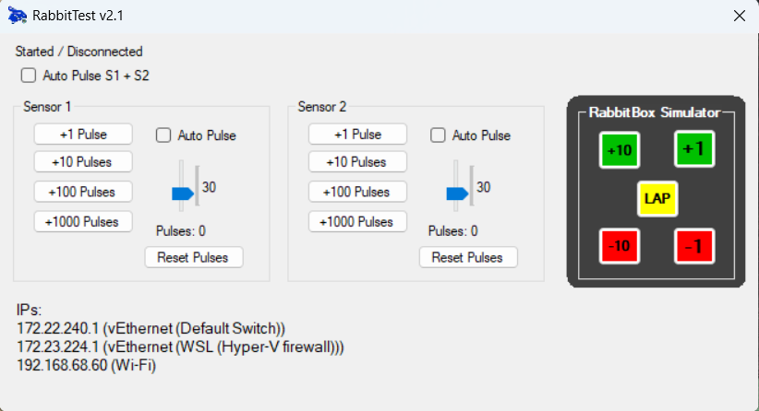Send +100 Pulses on Sensor 2
This screenshot has height=411, width=759.
[357, 193]
